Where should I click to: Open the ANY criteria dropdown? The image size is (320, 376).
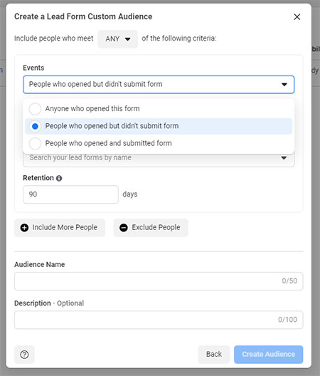pyautogui.click(x=117, y=39)
